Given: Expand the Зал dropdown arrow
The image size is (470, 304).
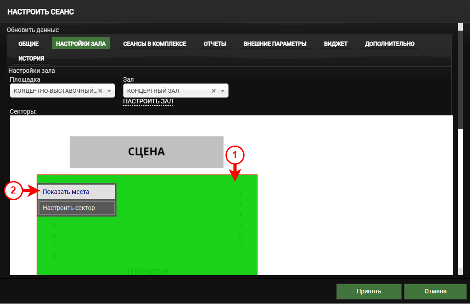Looking at the screenshot, I should (x=222, y=91).
